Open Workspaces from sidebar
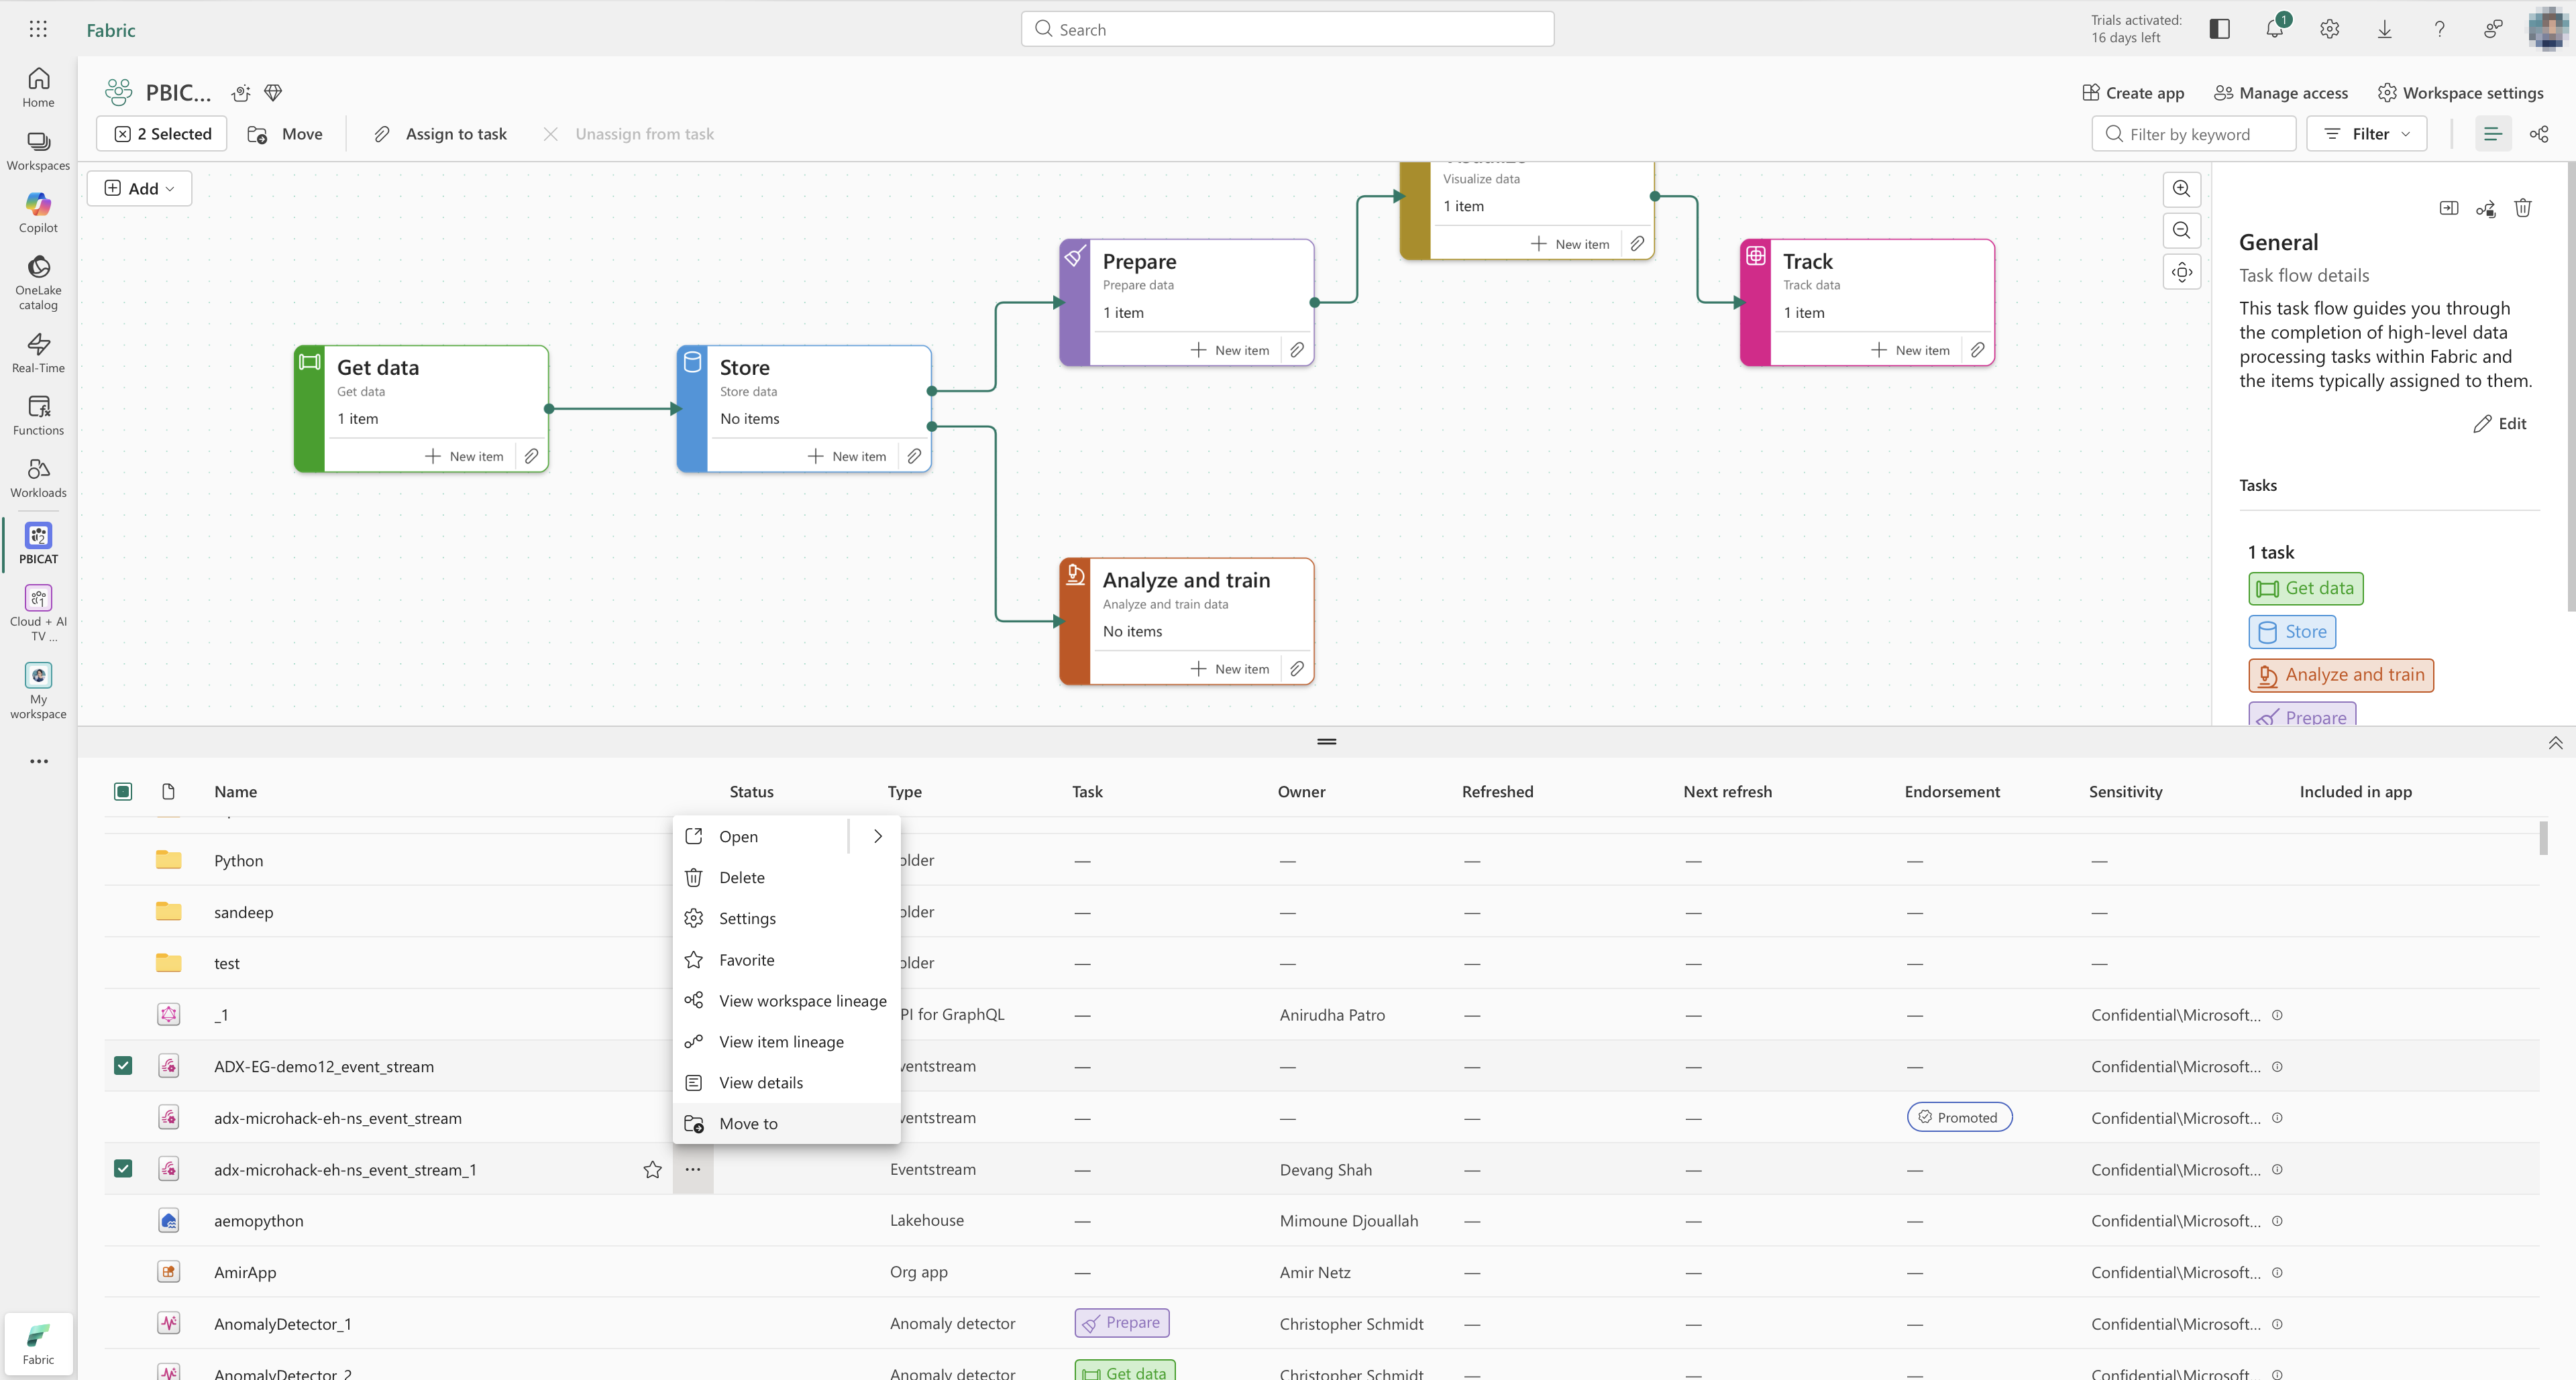2576x1380 pixels. tap(38, 151)
